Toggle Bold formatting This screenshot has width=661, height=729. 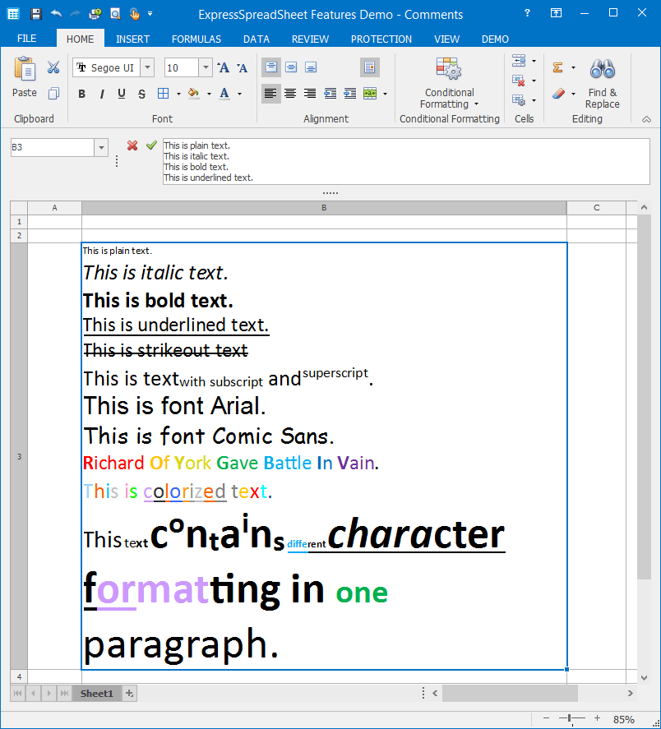click(81, 94)
